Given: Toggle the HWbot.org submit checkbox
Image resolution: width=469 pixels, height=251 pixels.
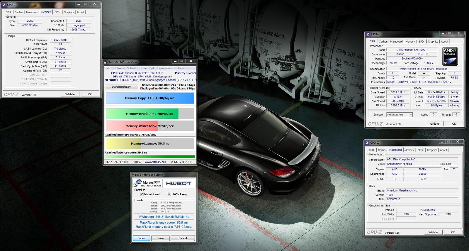Looking at the screenshot, I should (169, 194).
